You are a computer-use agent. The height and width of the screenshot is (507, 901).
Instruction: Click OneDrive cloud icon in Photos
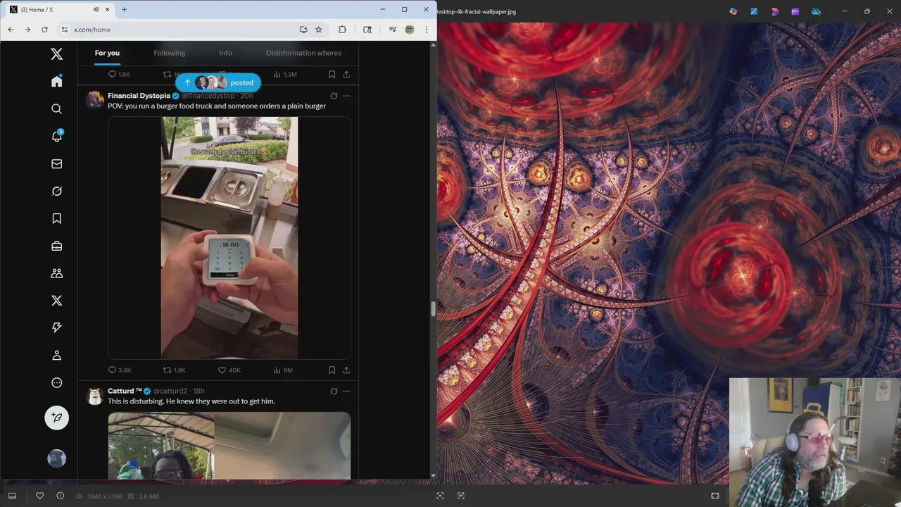click(817, 11)
